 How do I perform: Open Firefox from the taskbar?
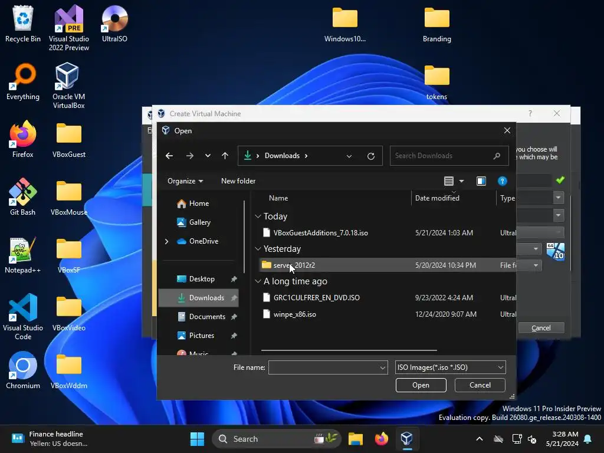tap(382, 439)
